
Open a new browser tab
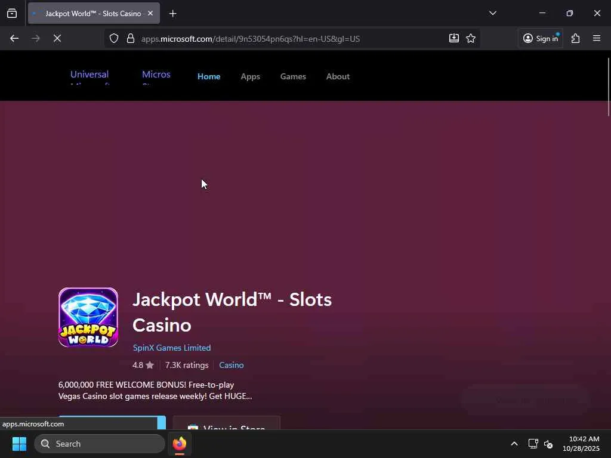(172, 14)
